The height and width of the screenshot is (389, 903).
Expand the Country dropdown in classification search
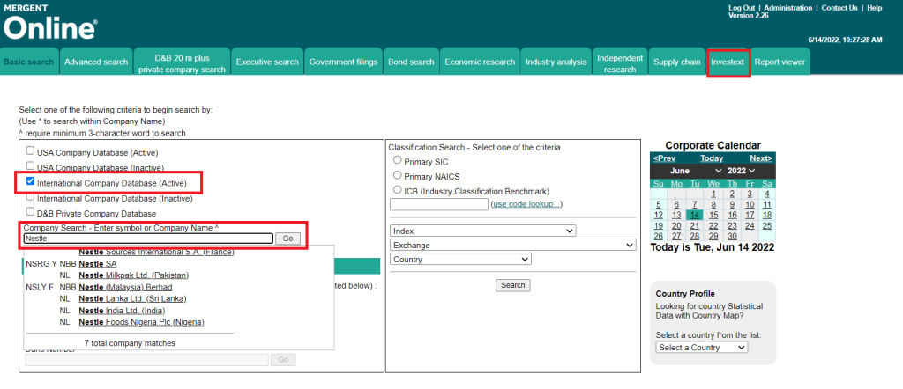460,259
